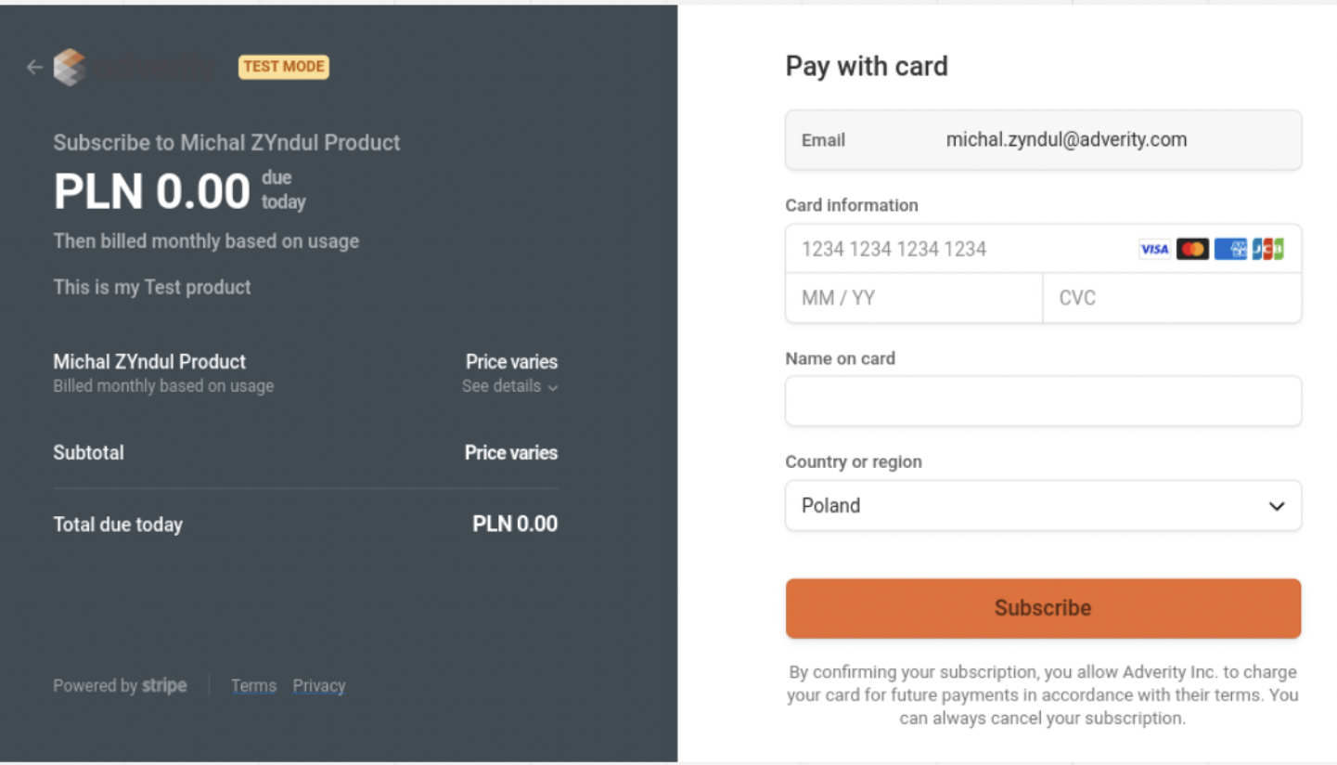The height and width of the screenshot is (765, 1337).
Task: Click the Poland dropdown chevron arrow
Action: coord(1277,506)
